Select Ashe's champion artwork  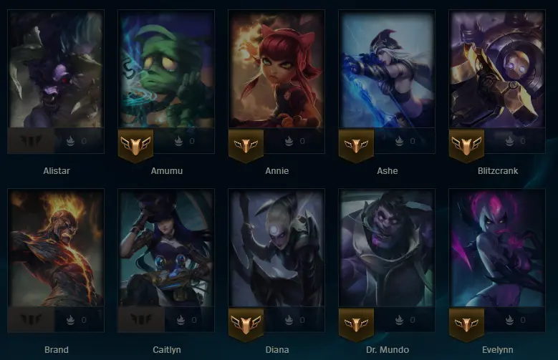[x=387, y=69]
